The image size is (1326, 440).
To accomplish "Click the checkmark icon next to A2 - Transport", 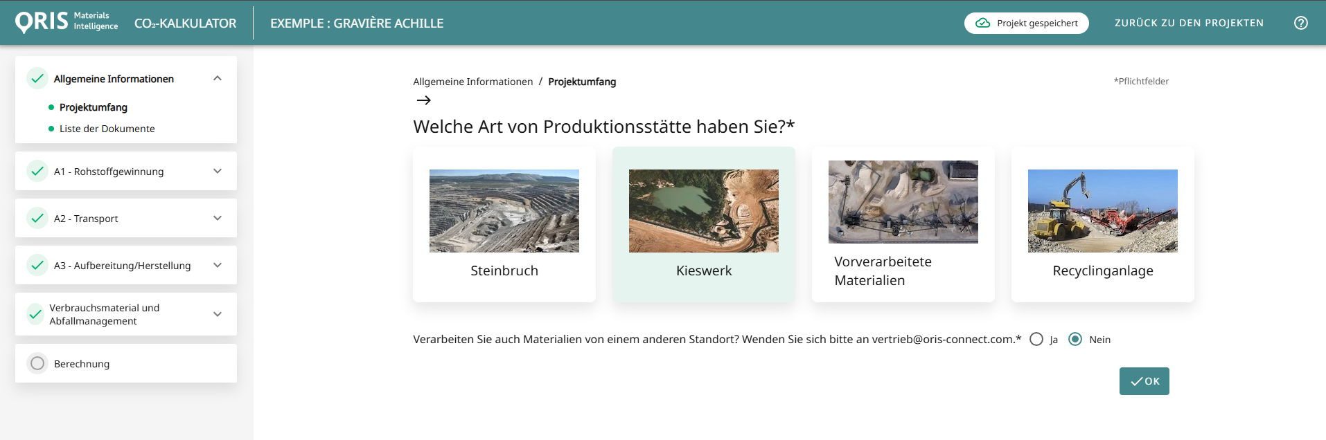I will tap(37, 219).
